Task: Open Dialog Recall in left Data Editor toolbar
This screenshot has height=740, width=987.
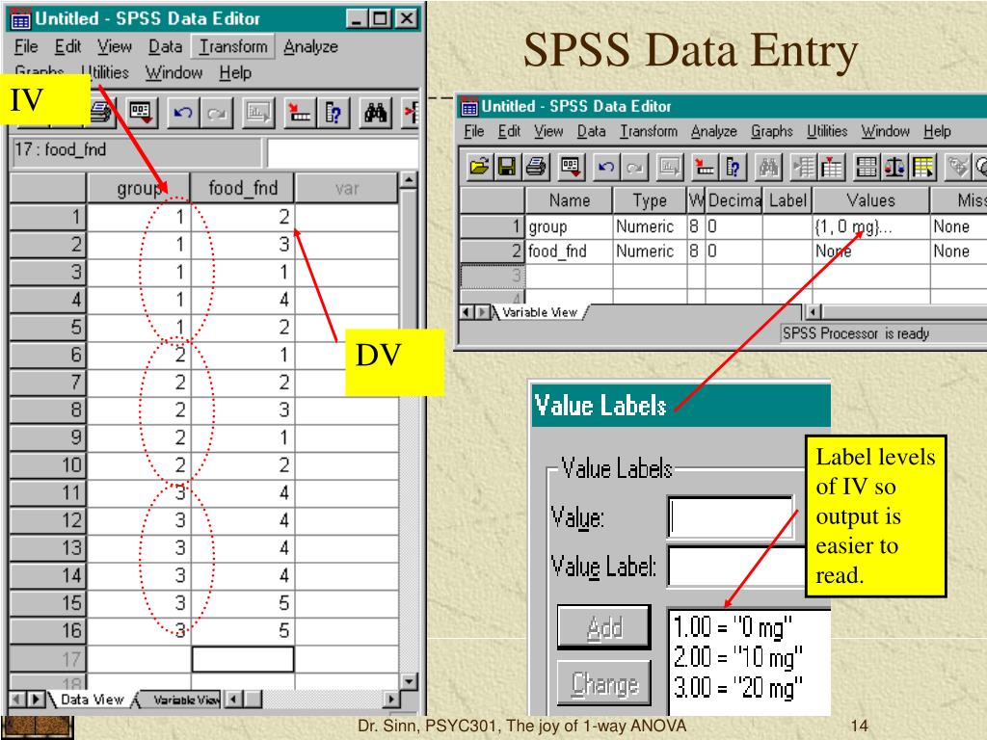Action: pos(141,114)
